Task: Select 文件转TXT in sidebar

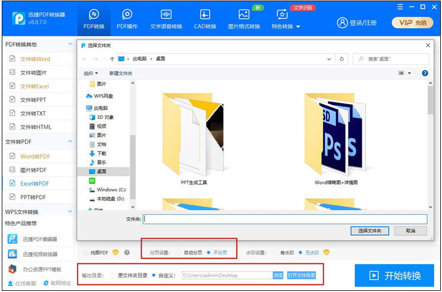Action: coord(33,114)
